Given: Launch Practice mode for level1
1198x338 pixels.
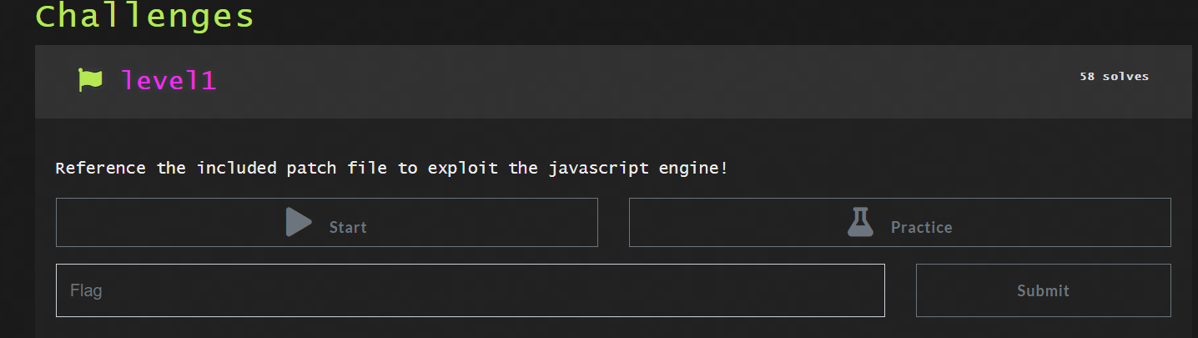Looking at the screenshot, I should pos(899,223).
